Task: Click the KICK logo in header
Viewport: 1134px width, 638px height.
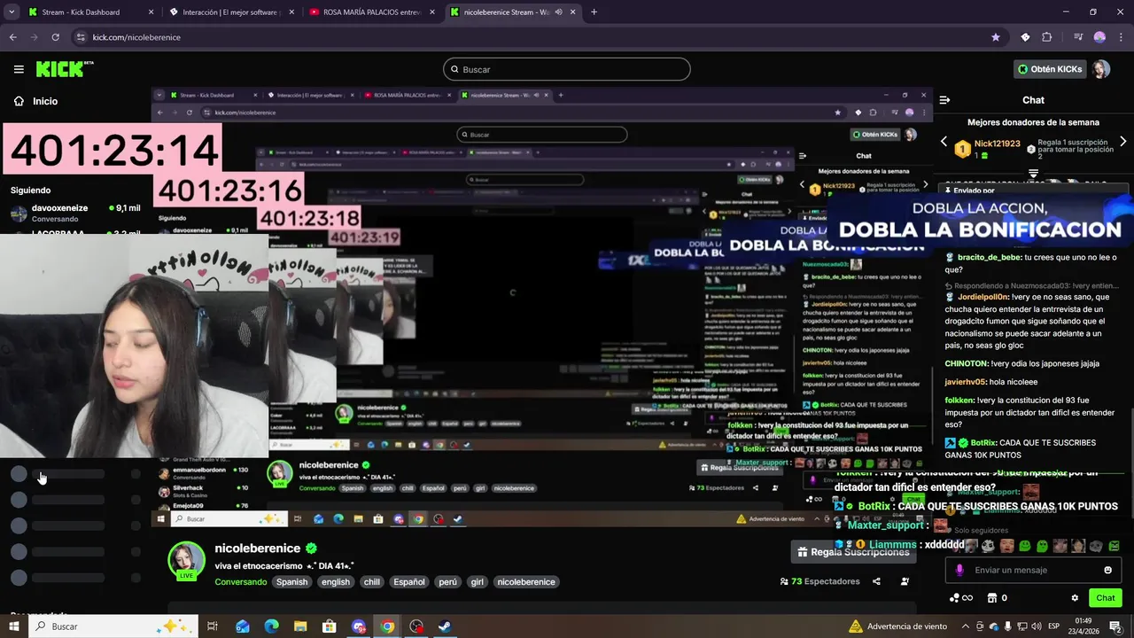Action: click(x=65, y=69)
